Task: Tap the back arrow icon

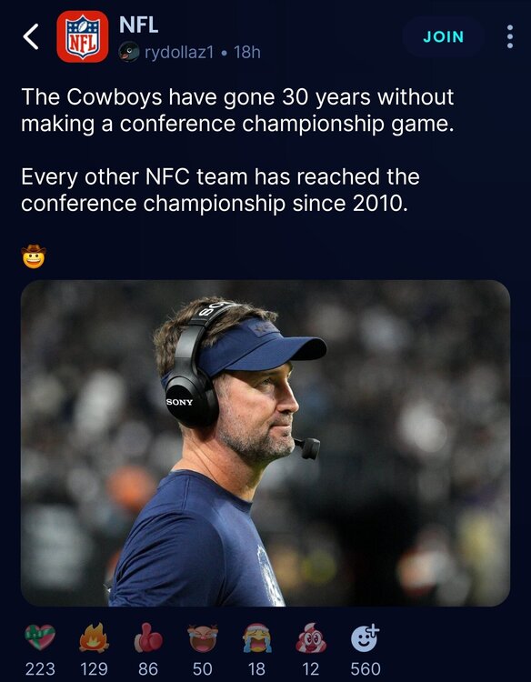Action: point(31,36)
